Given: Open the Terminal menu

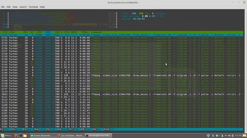Looking at the screenshot, I should [33, 7].
